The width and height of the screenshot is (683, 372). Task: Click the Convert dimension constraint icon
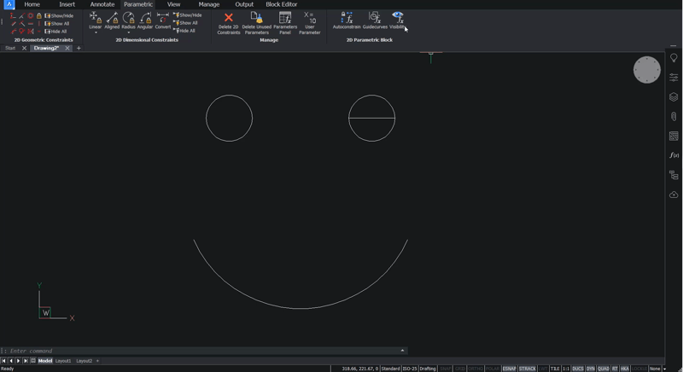click(x=163, y=18)
